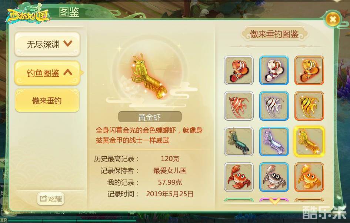Select the white clownfish with blue frame
Viewport: 350px width, 223px height.
274,70
